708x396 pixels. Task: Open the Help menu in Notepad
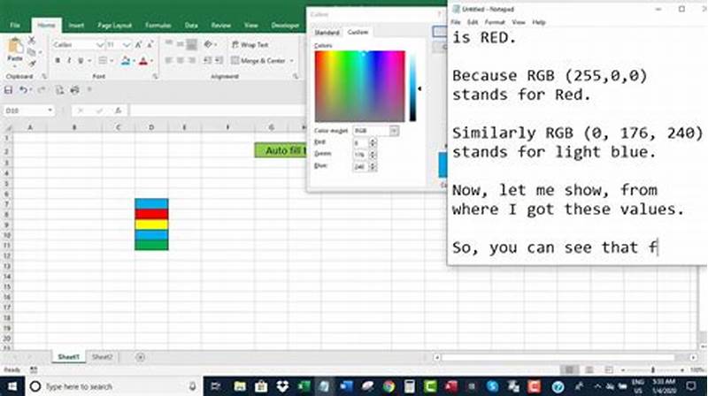[x=539, y=22]
